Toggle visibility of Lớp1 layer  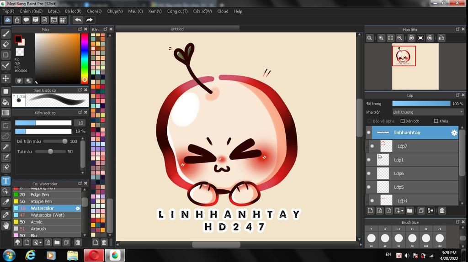369,160
